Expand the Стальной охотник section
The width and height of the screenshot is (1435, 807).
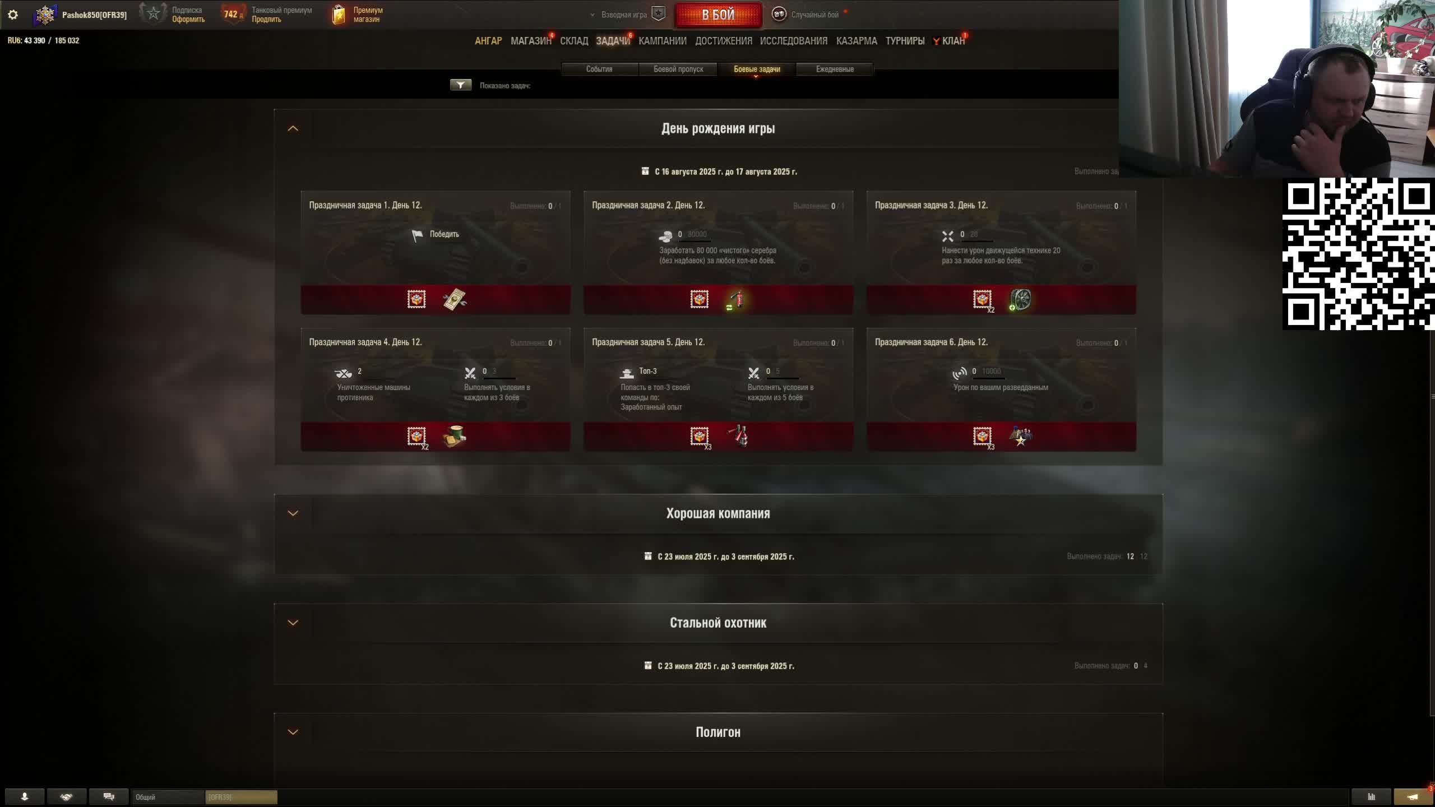click(x=293, y=623)
